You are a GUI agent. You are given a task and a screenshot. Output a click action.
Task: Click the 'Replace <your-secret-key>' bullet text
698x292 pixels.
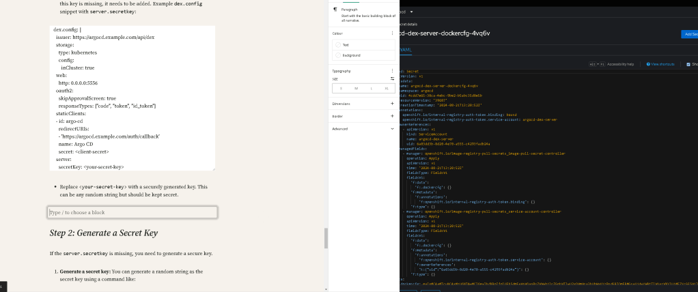[134, 190]
